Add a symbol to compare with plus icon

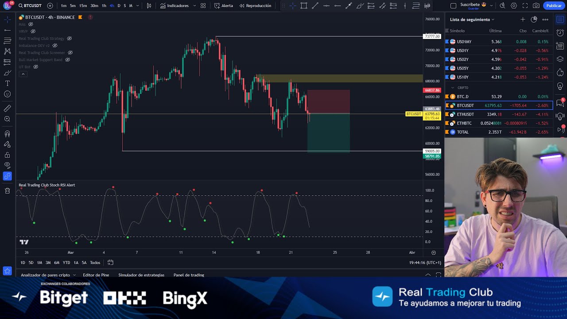(50, 6)
